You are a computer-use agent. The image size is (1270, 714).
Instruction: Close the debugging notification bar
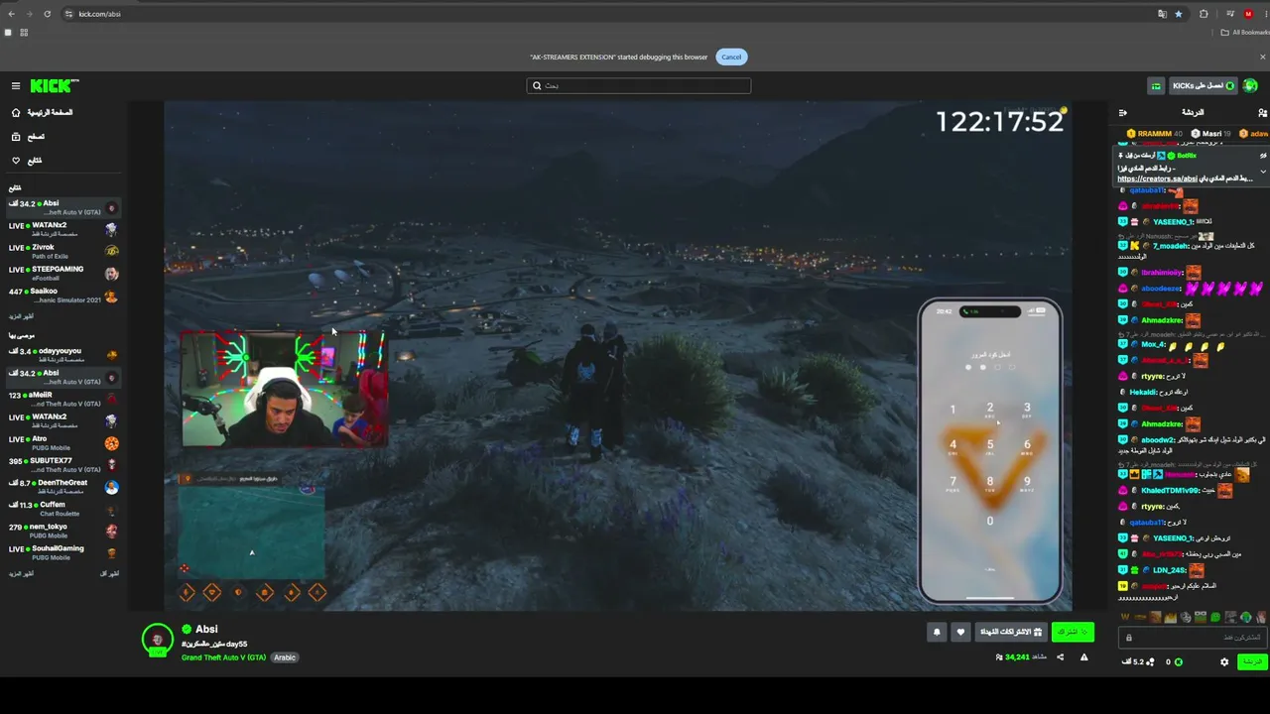click(1262, 57)
